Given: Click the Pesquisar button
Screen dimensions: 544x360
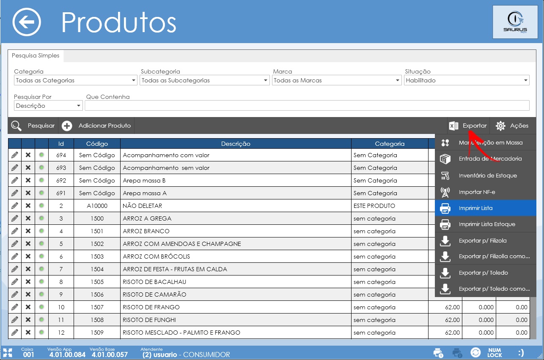Looking at the screenshot, I should tap(33, 125).
